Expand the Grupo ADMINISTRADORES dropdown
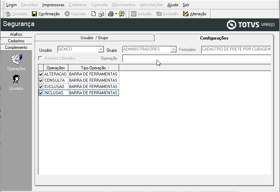This screenshot has height=192, width=280. [x=173, y=49]
